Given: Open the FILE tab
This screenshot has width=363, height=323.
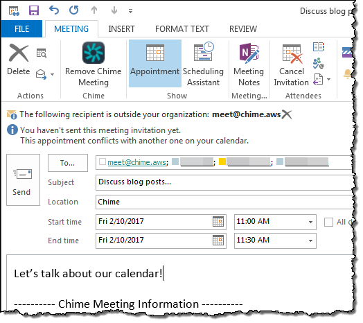Looking at the screenshot, I should (x=21, y=28).
